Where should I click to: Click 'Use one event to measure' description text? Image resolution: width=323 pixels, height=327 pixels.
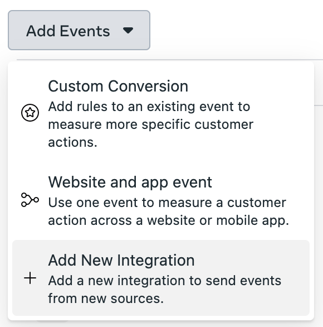pyautogui.click(x=167, y=203)
